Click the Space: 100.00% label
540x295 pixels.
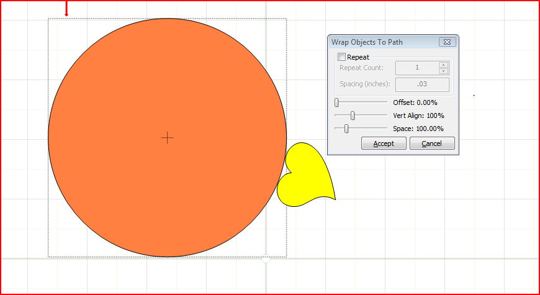(418, 129)
